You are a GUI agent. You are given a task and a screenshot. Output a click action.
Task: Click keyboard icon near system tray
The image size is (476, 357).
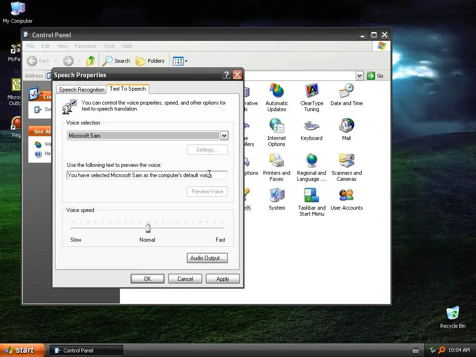pyautogui.click(x=416, y=350)
